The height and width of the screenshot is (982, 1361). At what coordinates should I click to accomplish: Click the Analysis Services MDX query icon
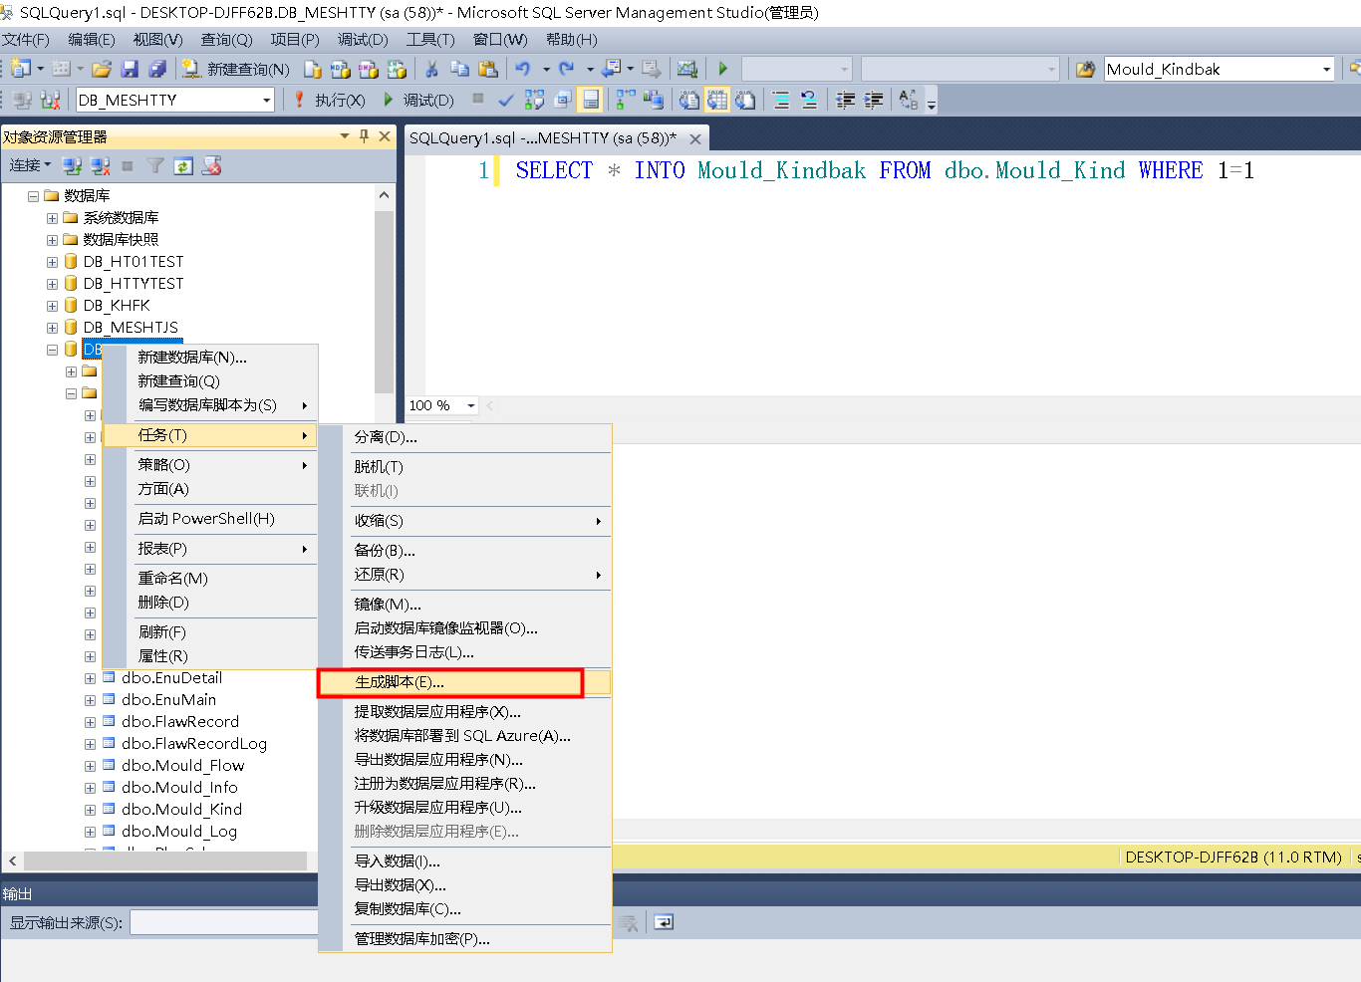click(x=341, y=69)
